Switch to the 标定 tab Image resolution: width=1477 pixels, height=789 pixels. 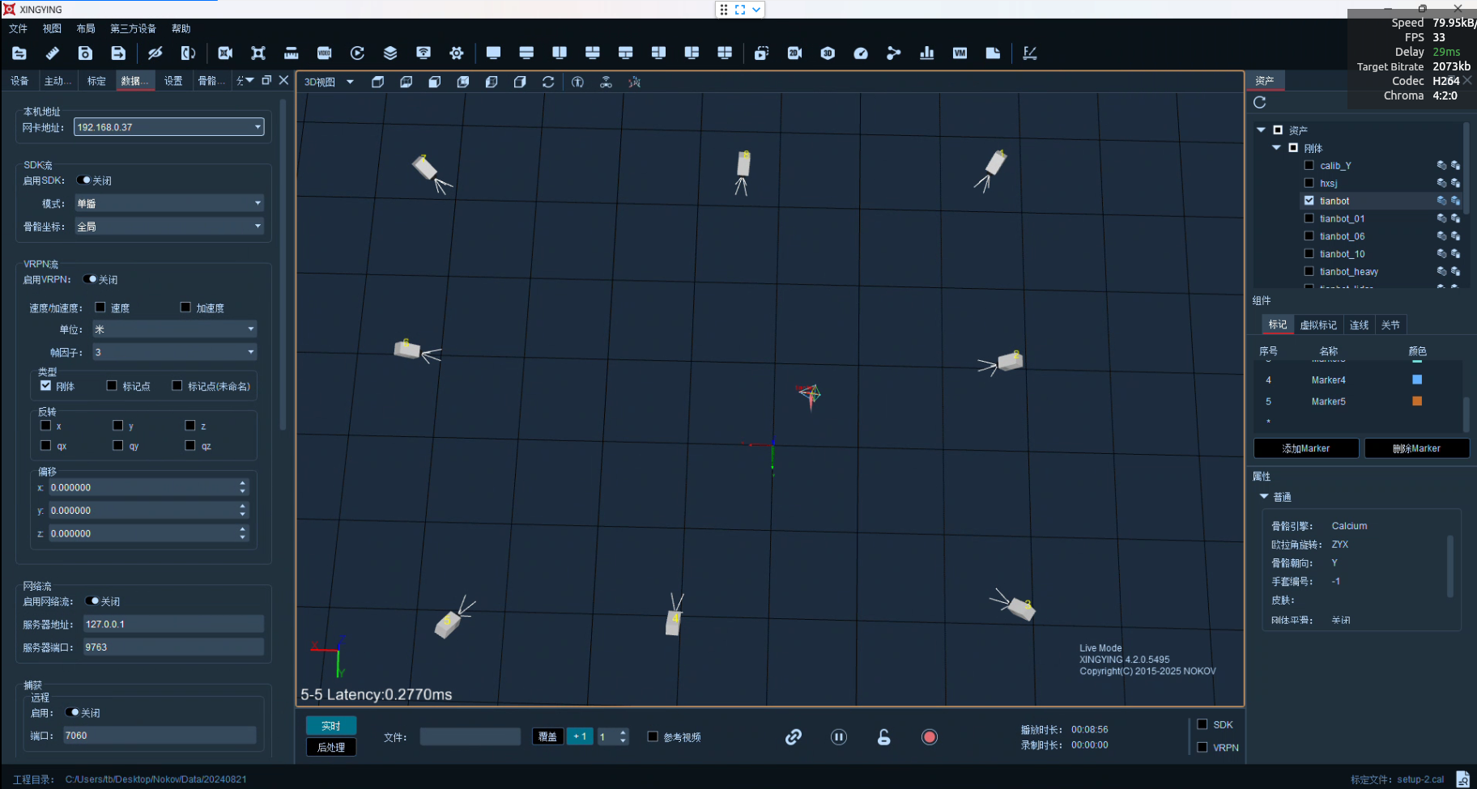(96, 81)
